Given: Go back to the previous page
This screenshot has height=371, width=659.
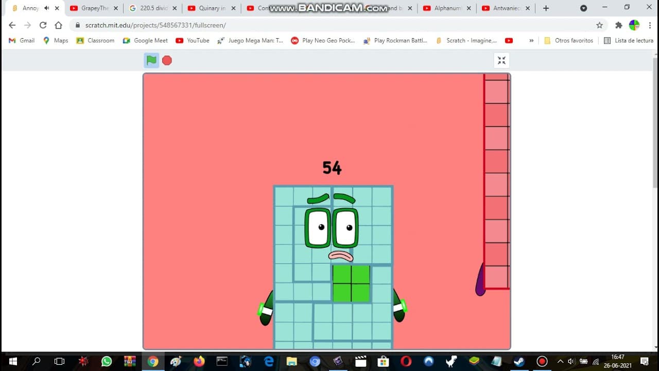Looking at the screenshot, I should [12, 25].
